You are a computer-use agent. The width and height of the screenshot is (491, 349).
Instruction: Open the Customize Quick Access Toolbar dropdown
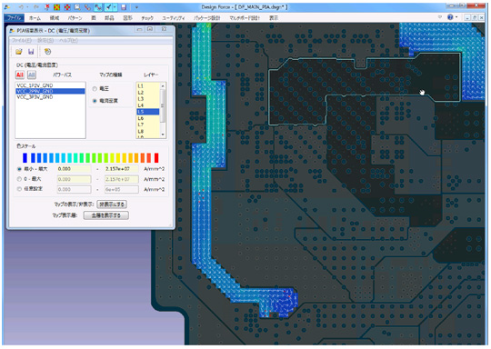click(x=136, y=7)
